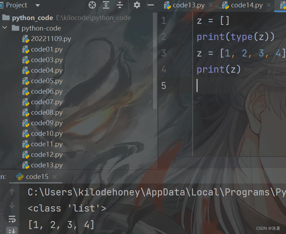Click the C:\Users\kilodehoney interpreter path line
This screenshot has width=286, height=234.
157,192
